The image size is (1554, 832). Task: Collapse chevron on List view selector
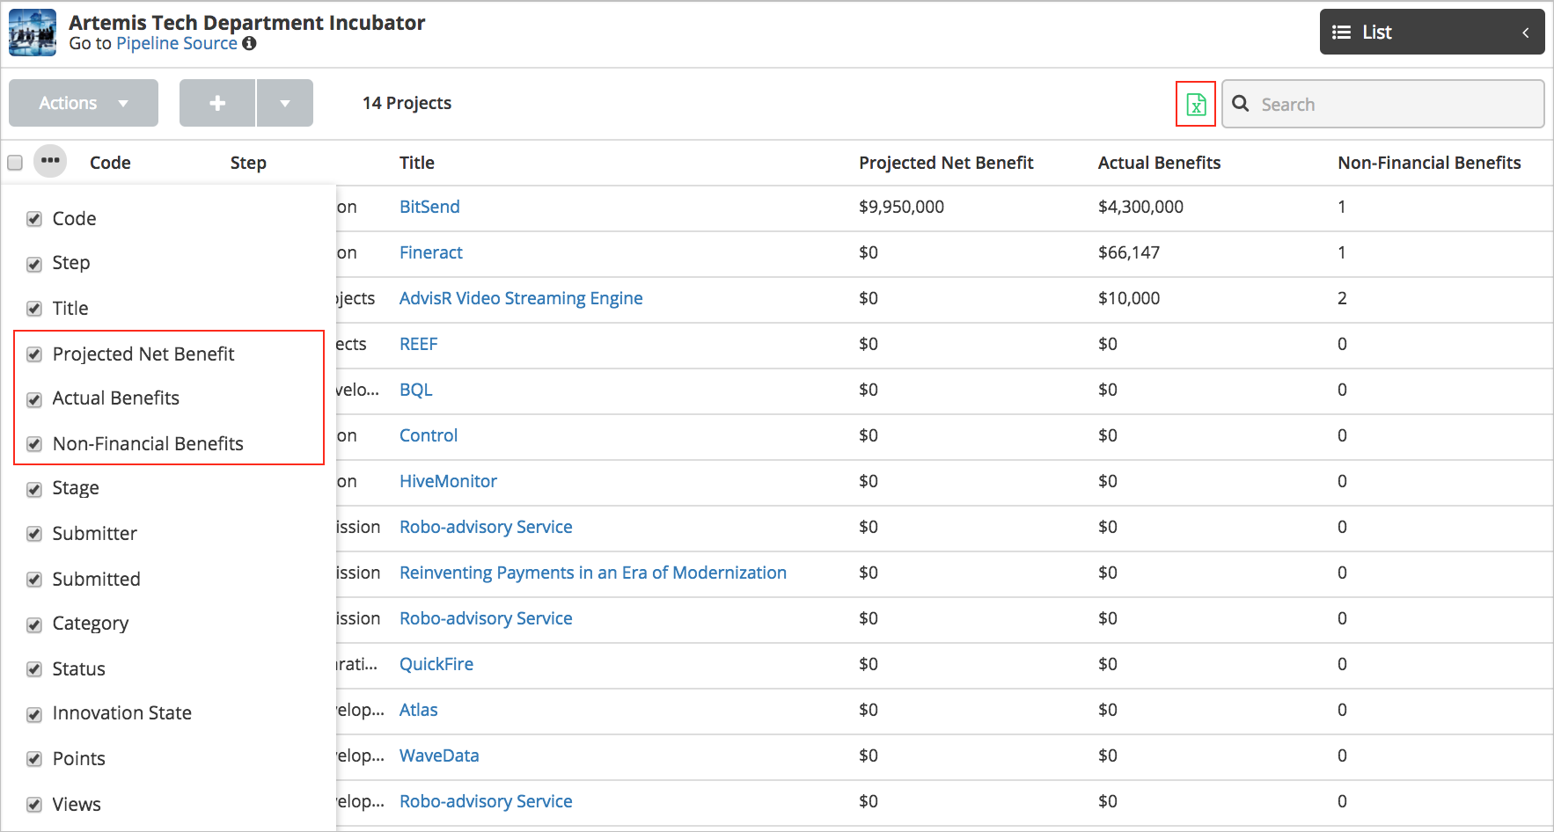click(1525, 33)
